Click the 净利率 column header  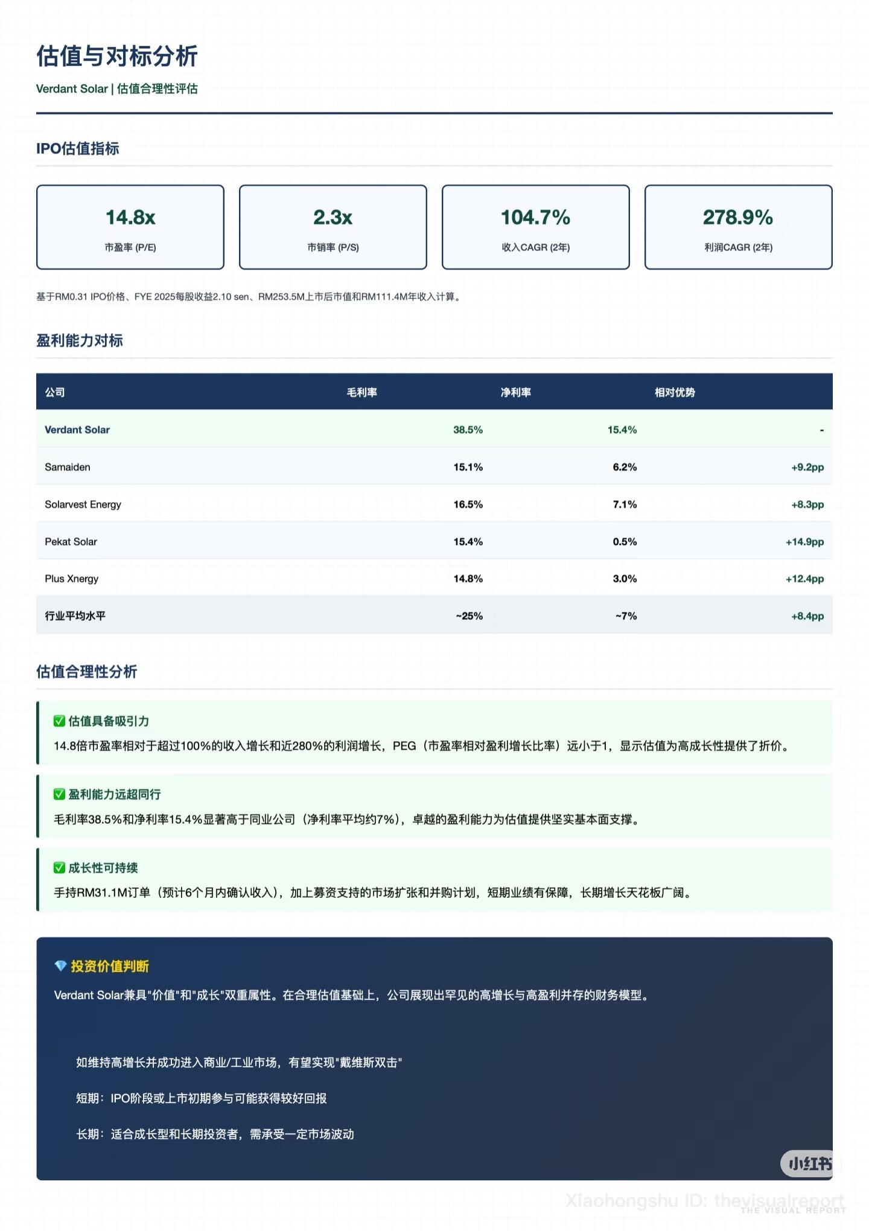coord(516,392)
